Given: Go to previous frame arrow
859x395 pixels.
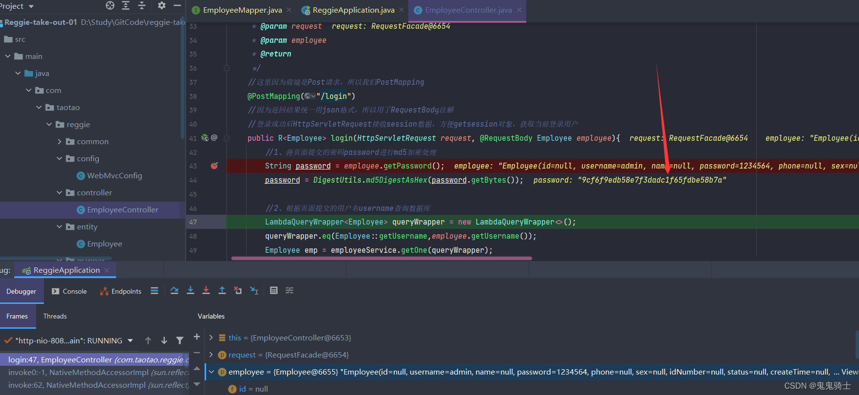Looking at the screenshot, I should (x=148, y=340).
